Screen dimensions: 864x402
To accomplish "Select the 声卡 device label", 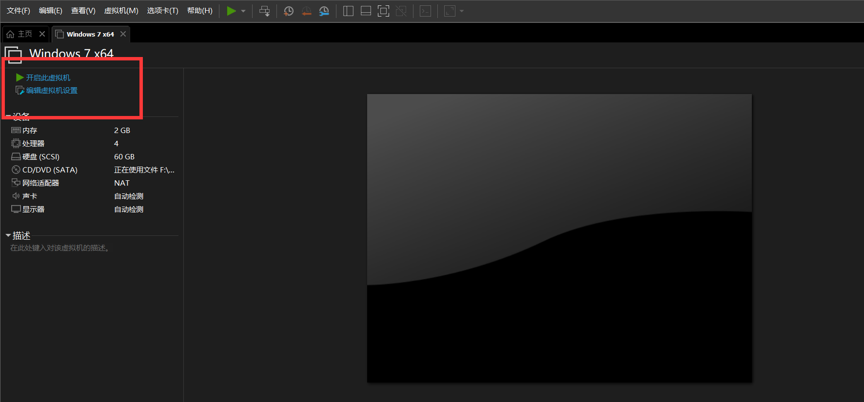I will [30, 196].
